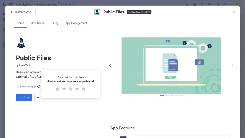
Task: Open the grid app switcher in background header
Action: 5,4
